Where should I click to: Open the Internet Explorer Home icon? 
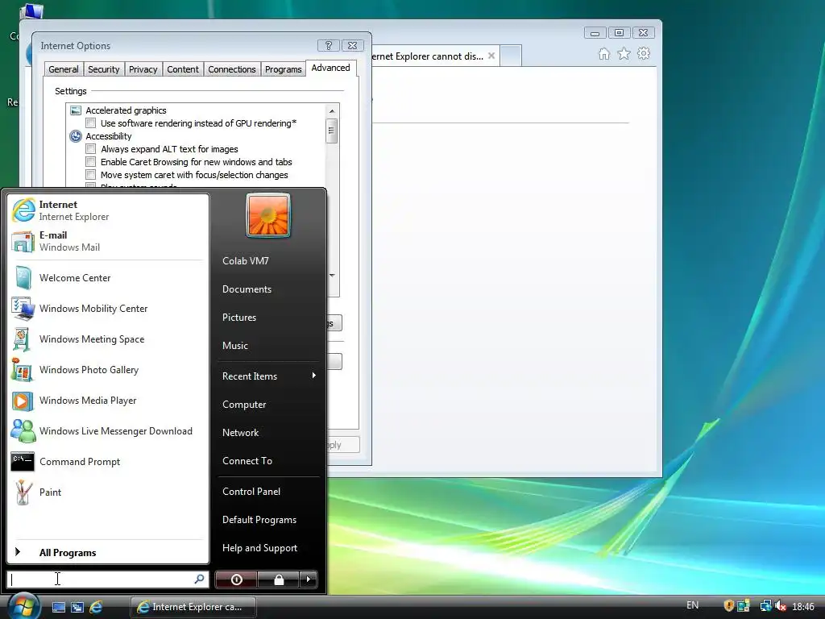point(604,54)
